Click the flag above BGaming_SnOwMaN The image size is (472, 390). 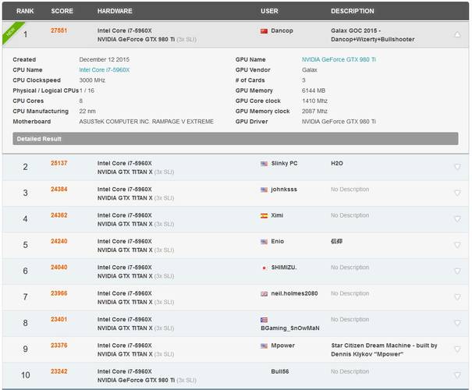pyautogui.click(x=264, y=320)
